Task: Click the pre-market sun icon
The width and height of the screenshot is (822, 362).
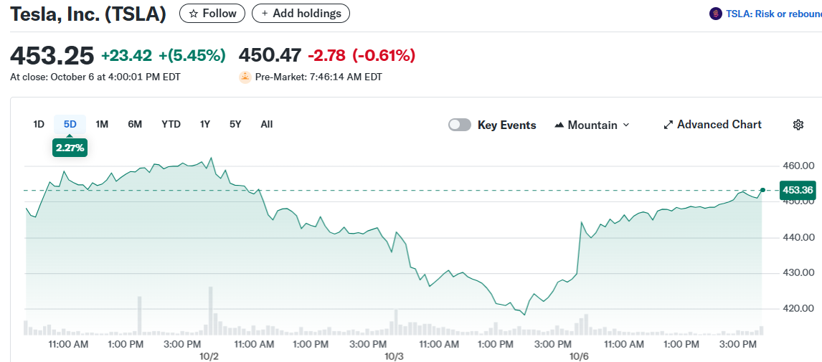Action: [245, 77]
